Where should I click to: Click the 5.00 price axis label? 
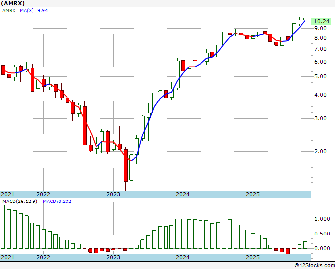tap(321, 76)
